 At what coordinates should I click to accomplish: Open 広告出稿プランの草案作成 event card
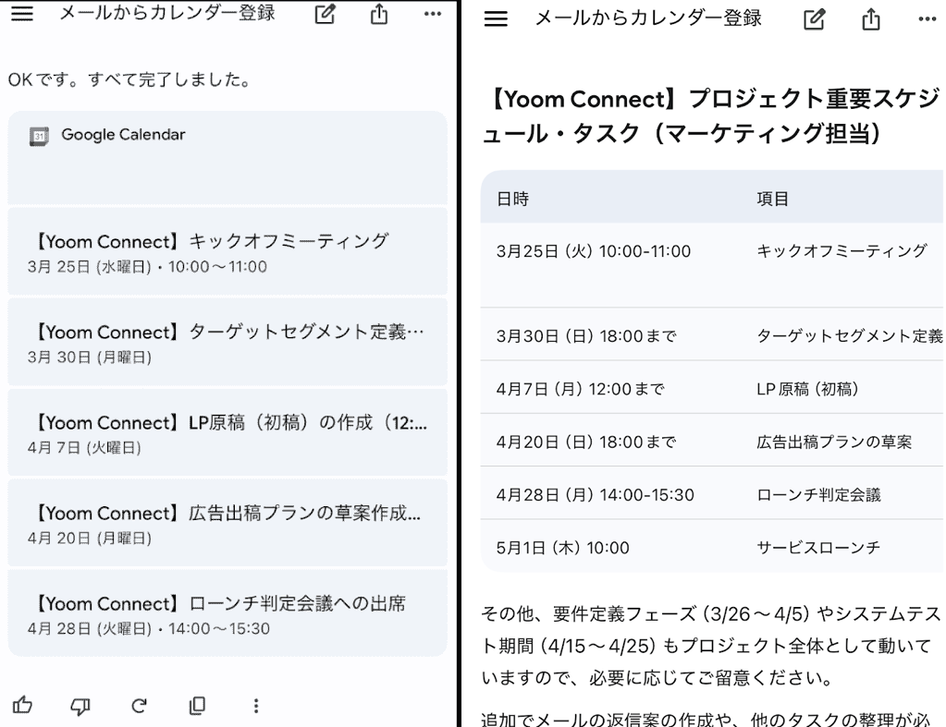coord(227,523)
